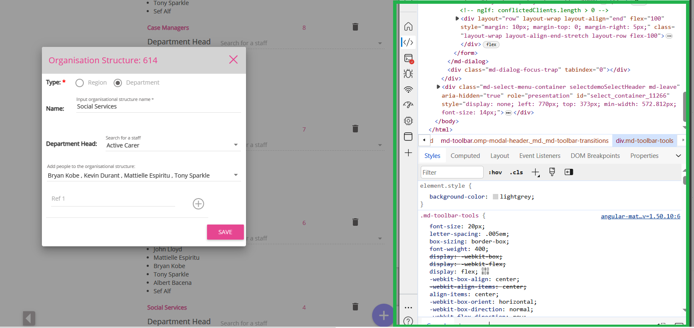
Task: Open the Active Carer department head dropdown
Action: click(x=173, y=145)
